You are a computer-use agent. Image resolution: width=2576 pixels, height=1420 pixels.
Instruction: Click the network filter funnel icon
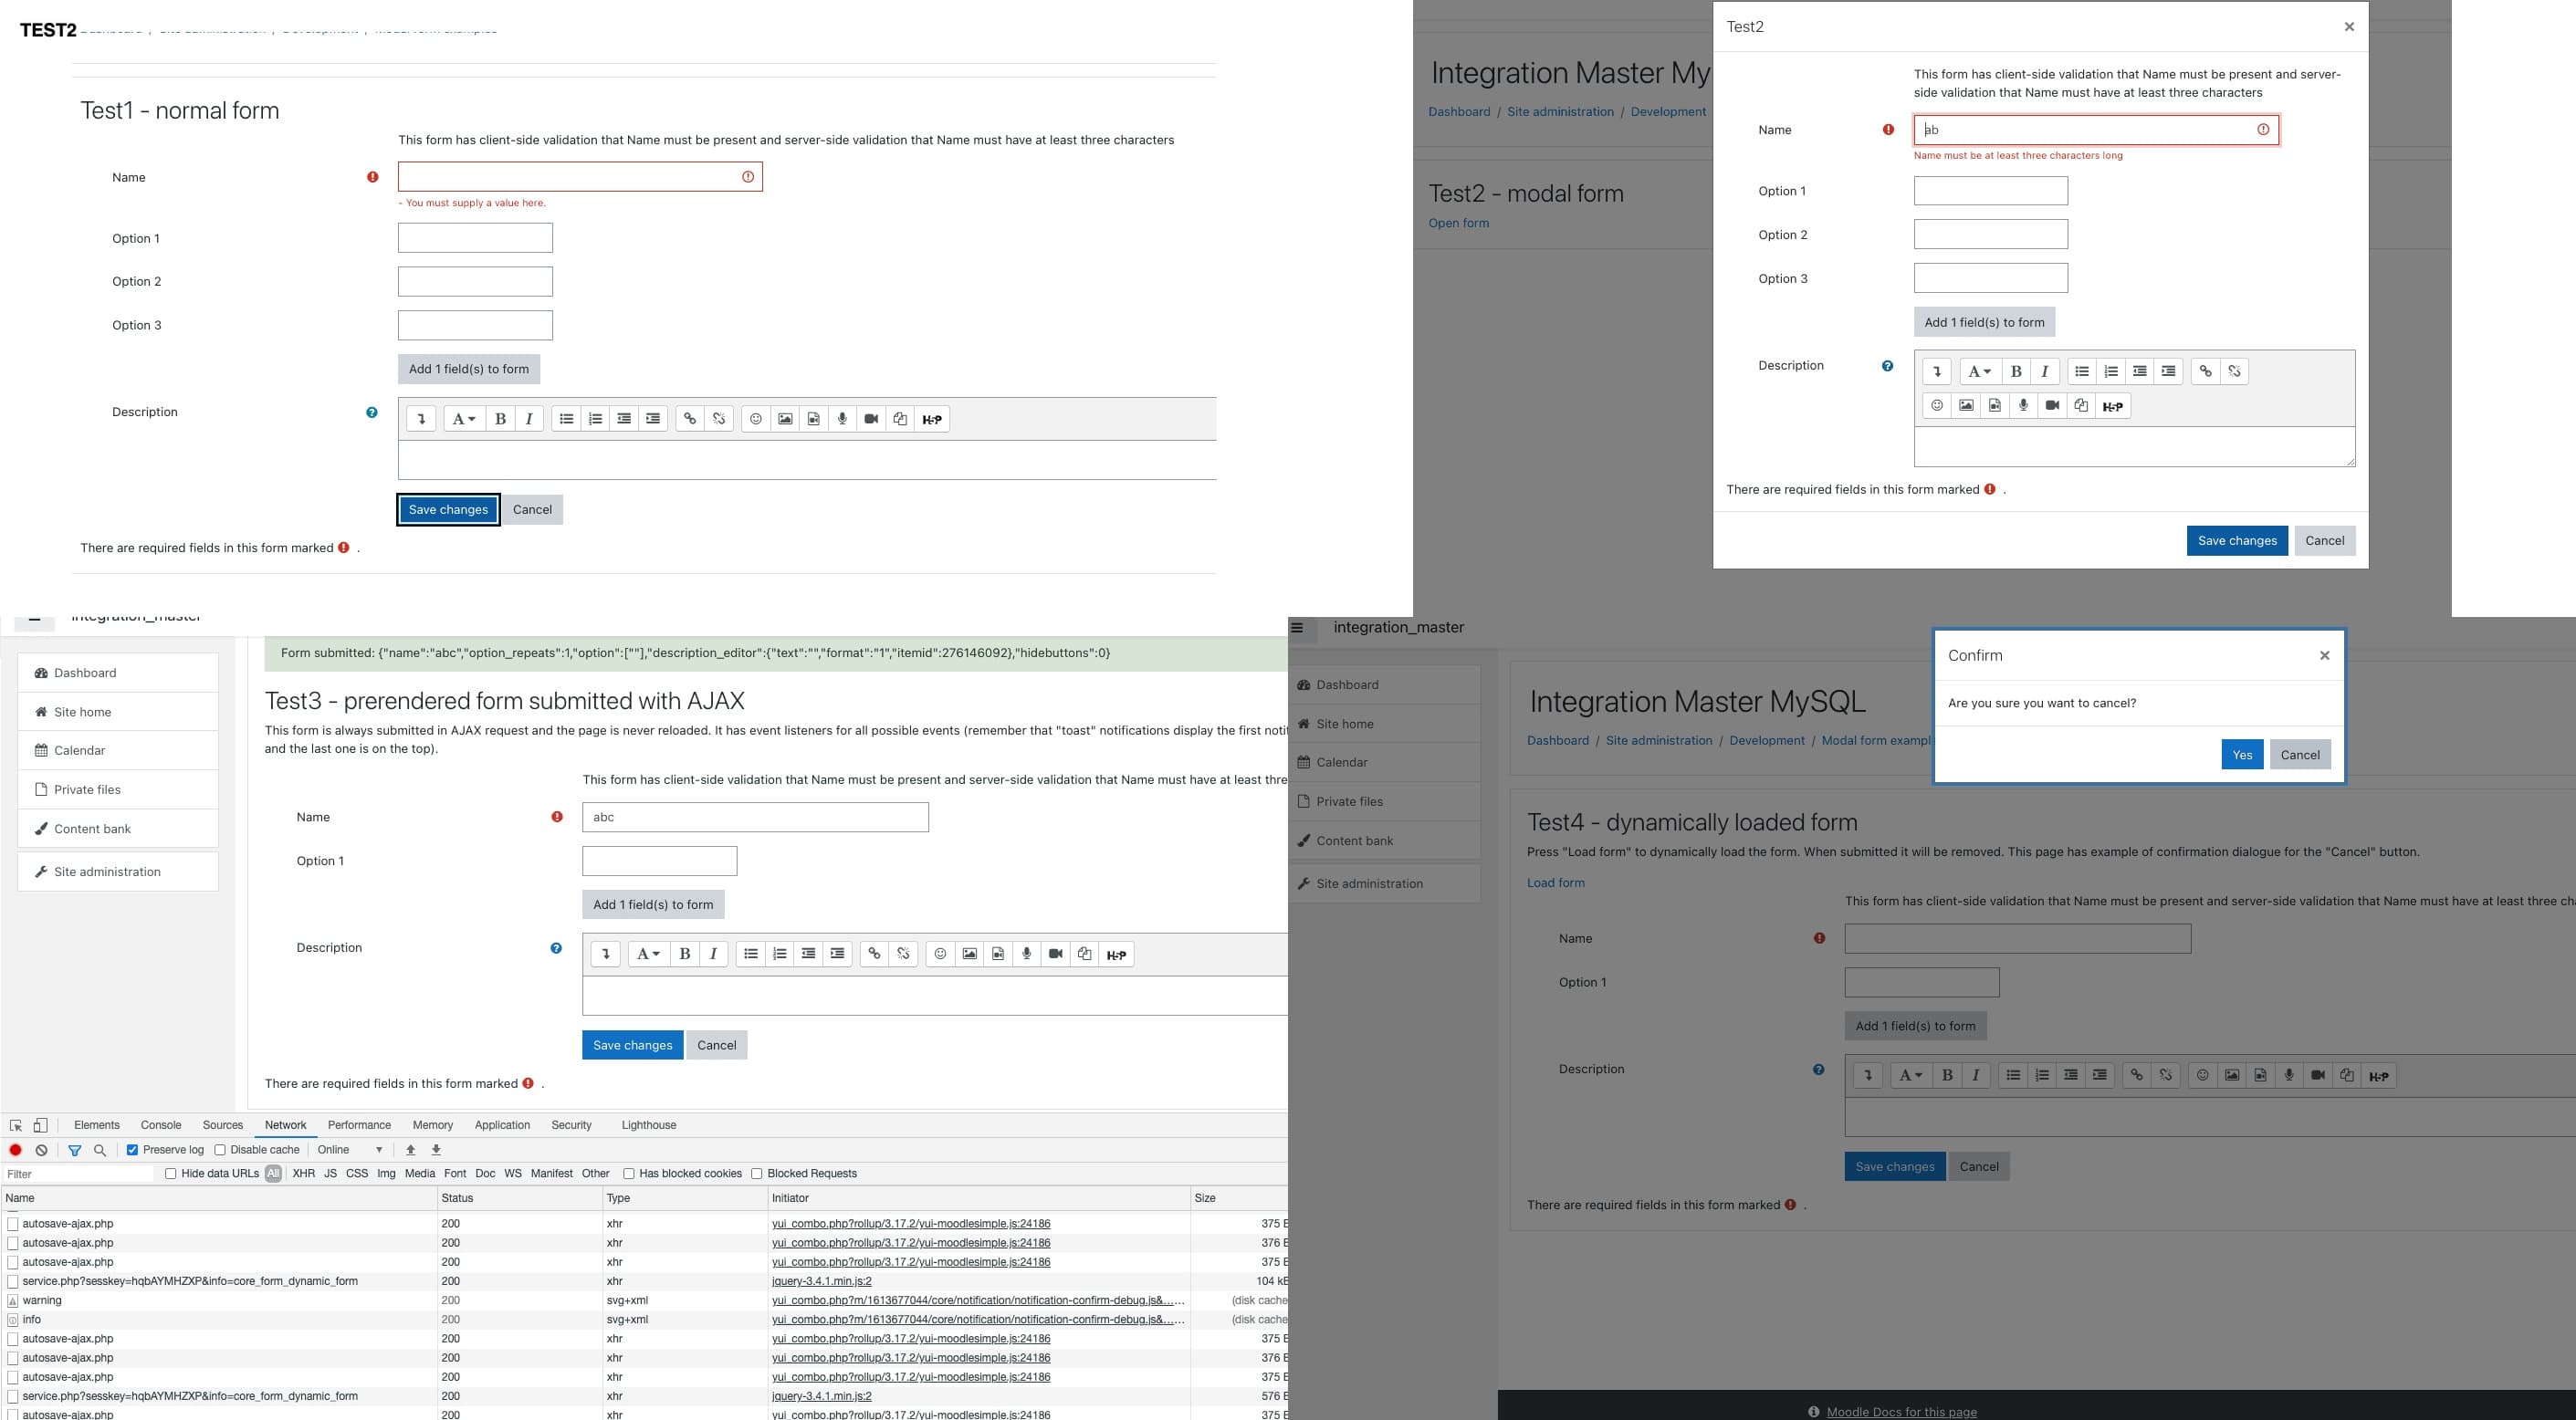75,1150
